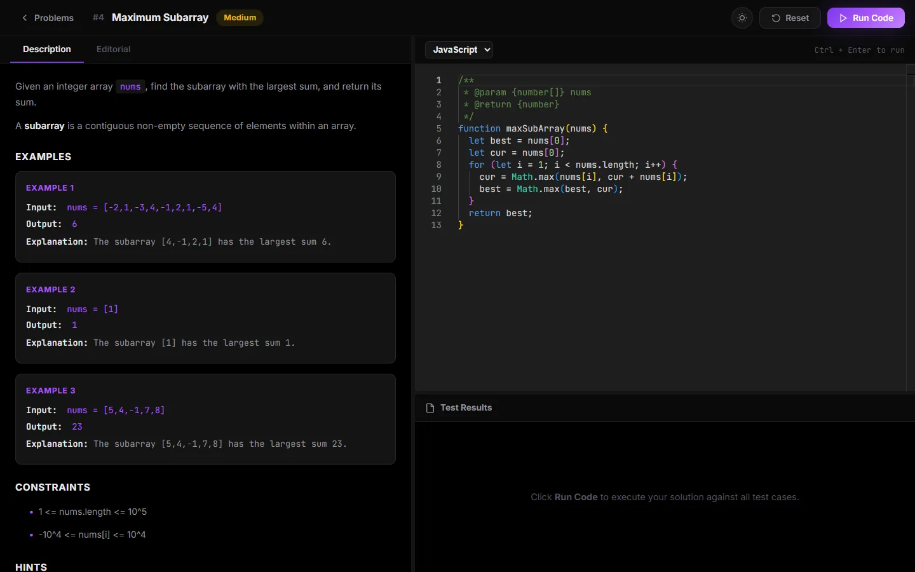The image size is (915, 572).
Task: Click the Maximum Subarray problem title
Action: point(160,18)
